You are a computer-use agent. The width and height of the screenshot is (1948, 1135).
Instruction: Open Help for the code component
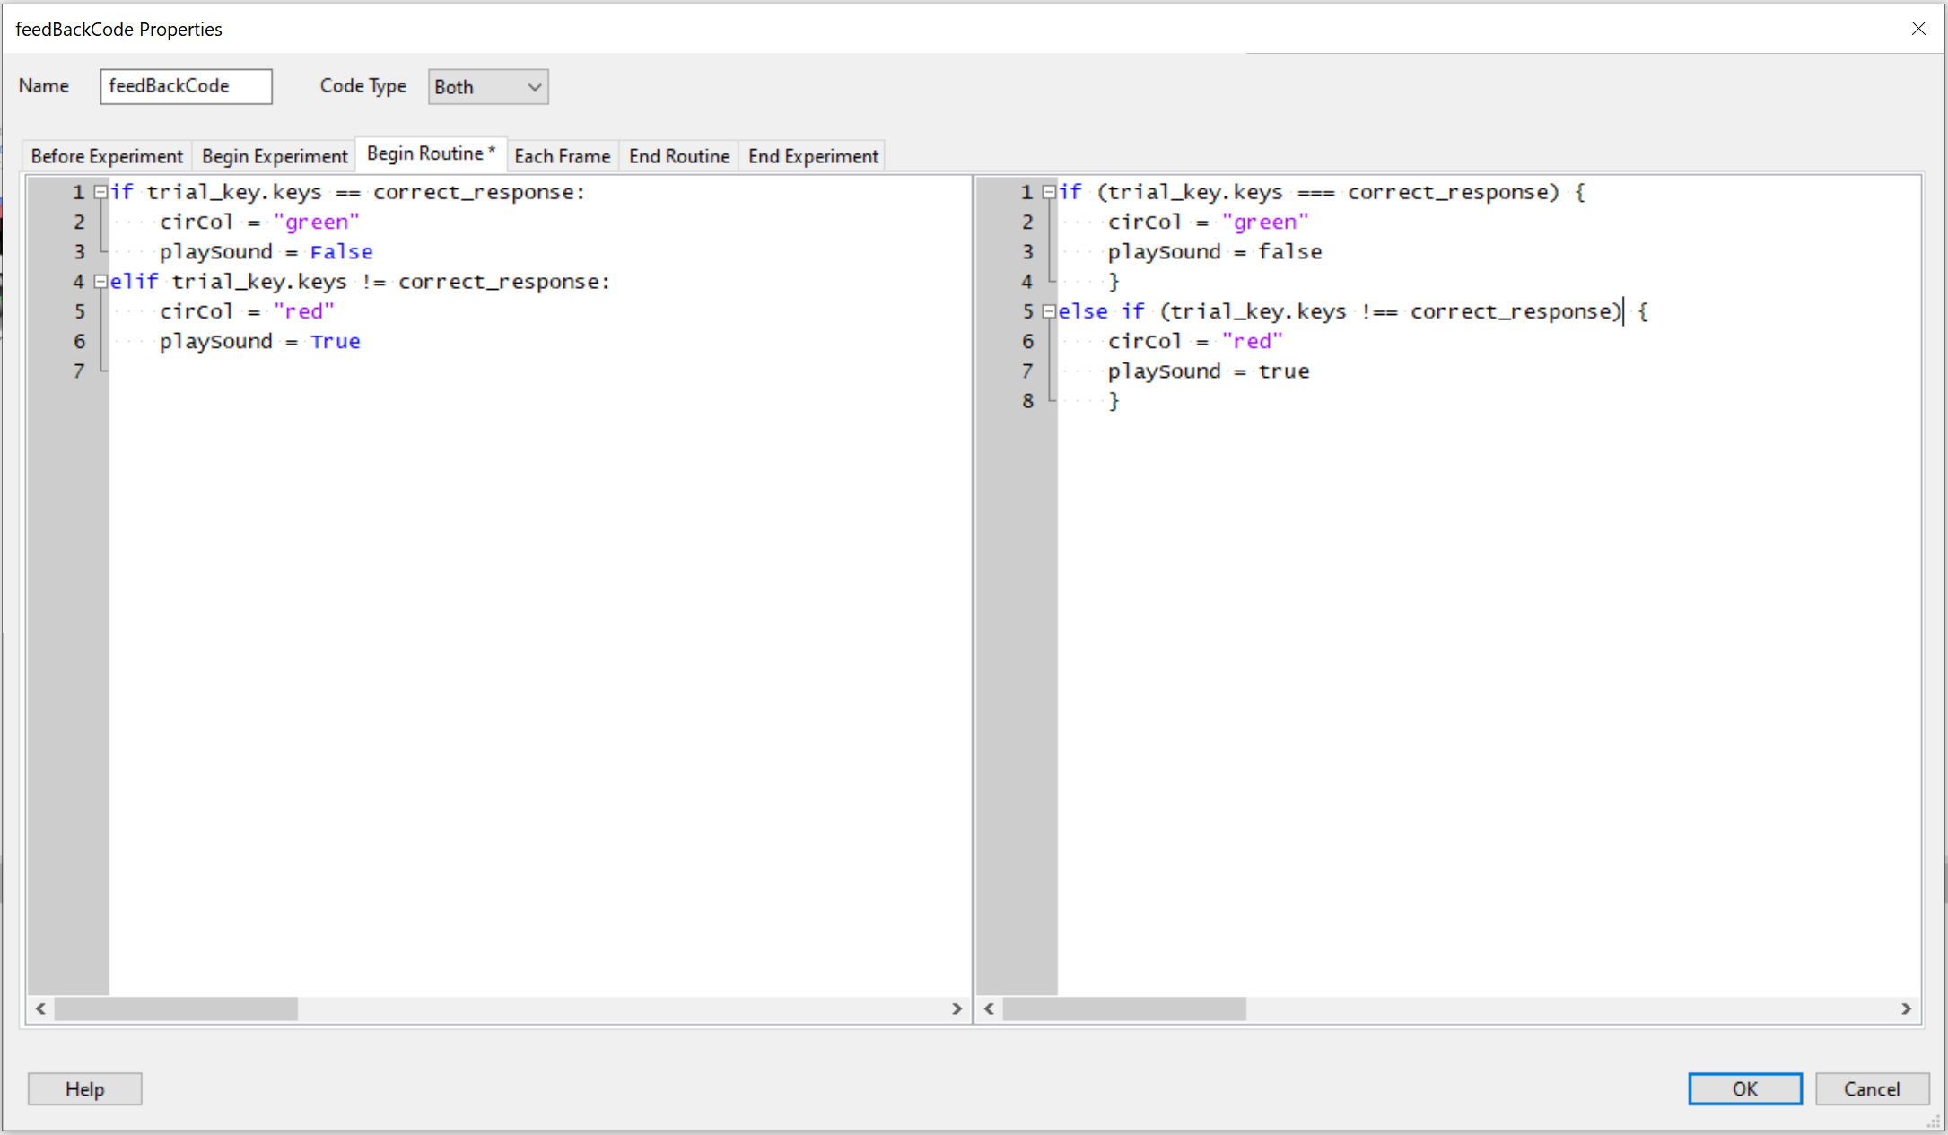pos(84,1088)
